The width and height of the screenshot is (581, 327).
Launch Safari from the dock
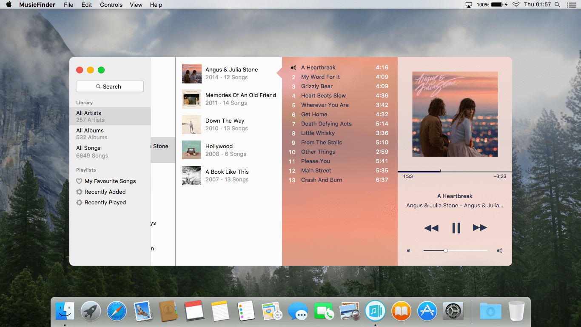117,311
